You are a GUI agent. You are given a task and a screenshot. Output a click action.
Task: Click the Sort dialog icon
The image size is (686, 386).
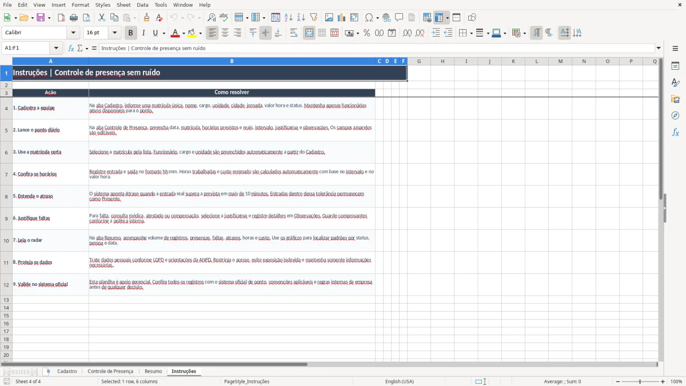pyautogui.click(x=276, y=18)
